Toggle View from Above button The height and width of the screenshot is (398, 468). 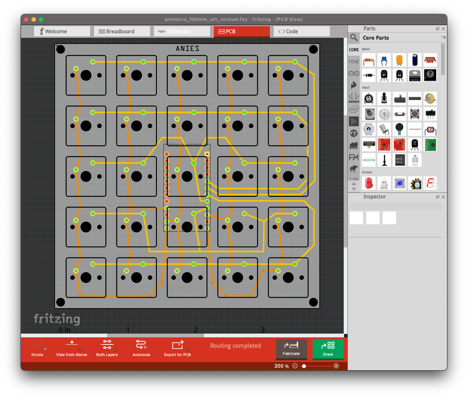click(x=72, y=348)
